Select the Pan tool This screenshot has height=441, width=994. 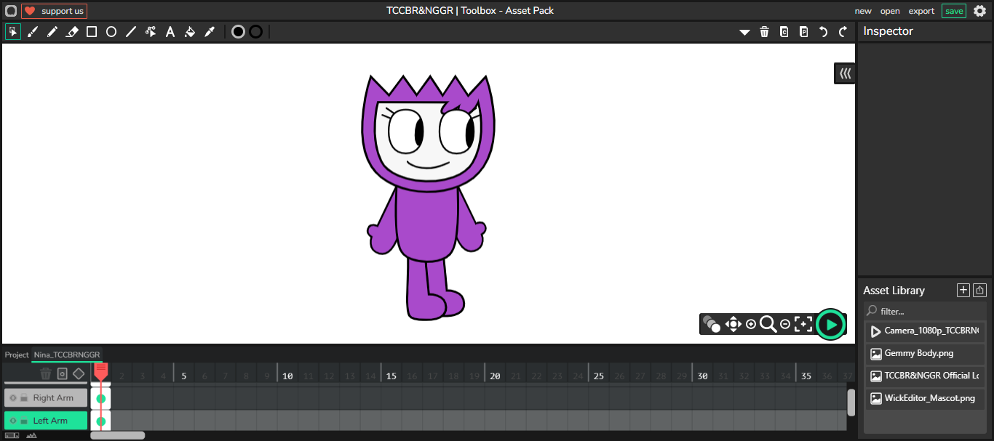pyautogui.click(x=733, y=324)
